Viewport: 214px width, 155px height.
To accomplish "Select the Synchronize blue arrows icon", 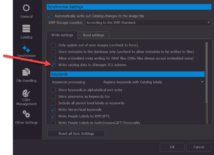I will 26,49.
